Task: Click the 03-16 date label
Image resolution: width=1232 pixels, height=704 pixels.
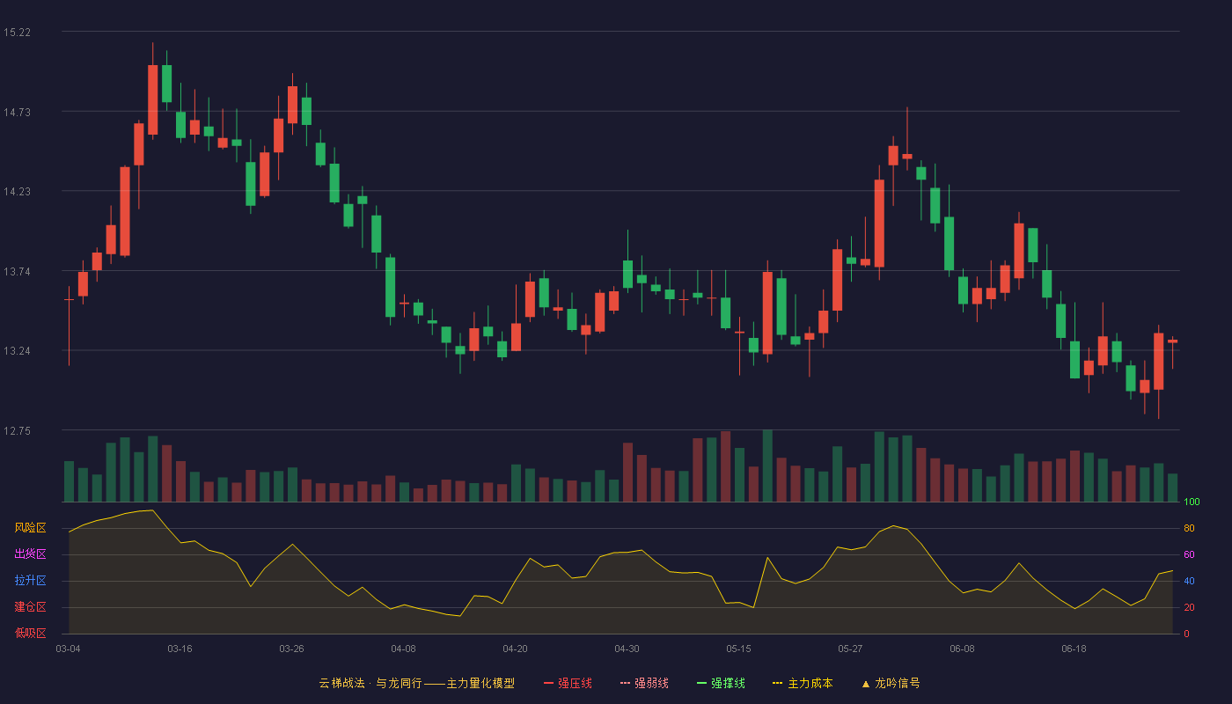Action: point(180,649)
